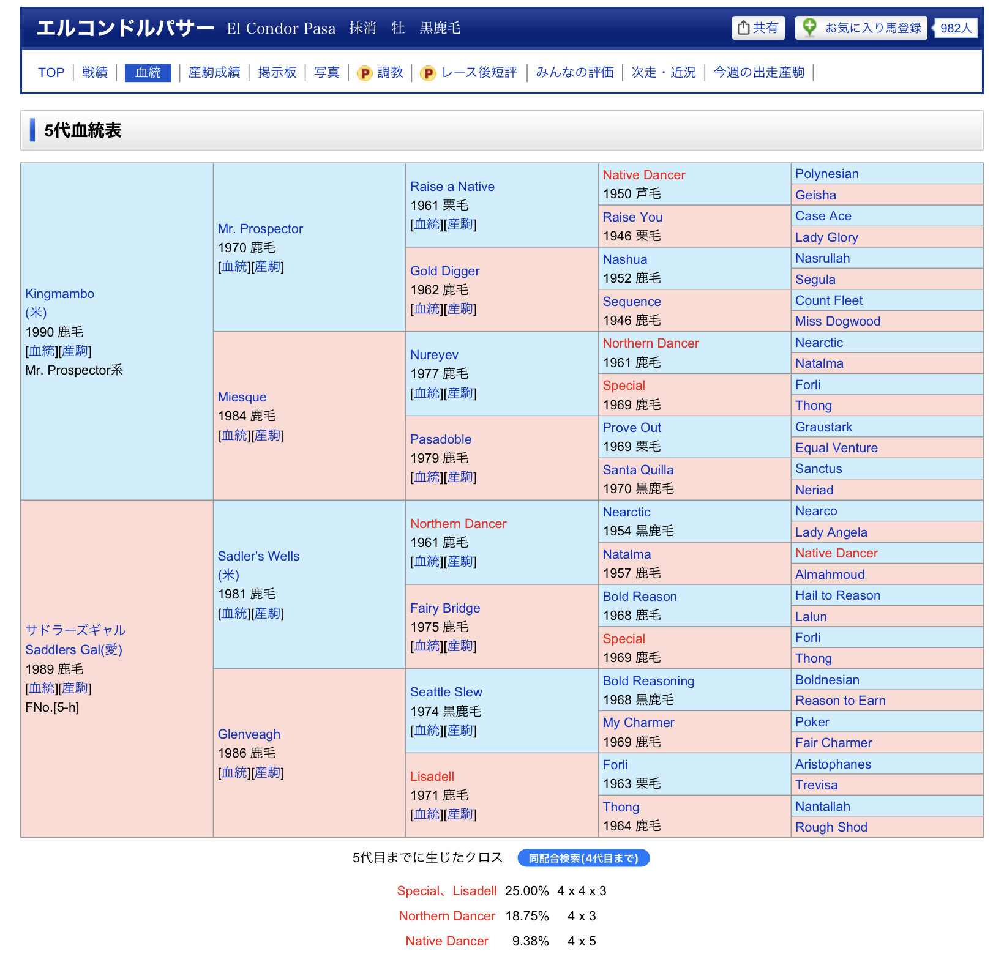This screenshot has height=954, width=1004.
Task: Click Rough Shod in fifth generation
Action: tap(831, 827)
